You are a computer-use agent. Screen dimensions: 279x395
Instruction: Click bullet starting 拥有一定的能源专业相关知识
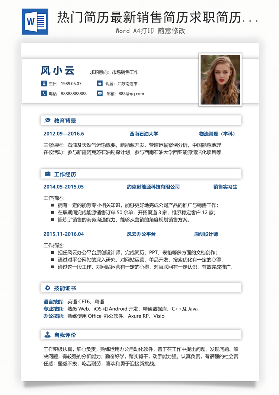tap(138, 205)
